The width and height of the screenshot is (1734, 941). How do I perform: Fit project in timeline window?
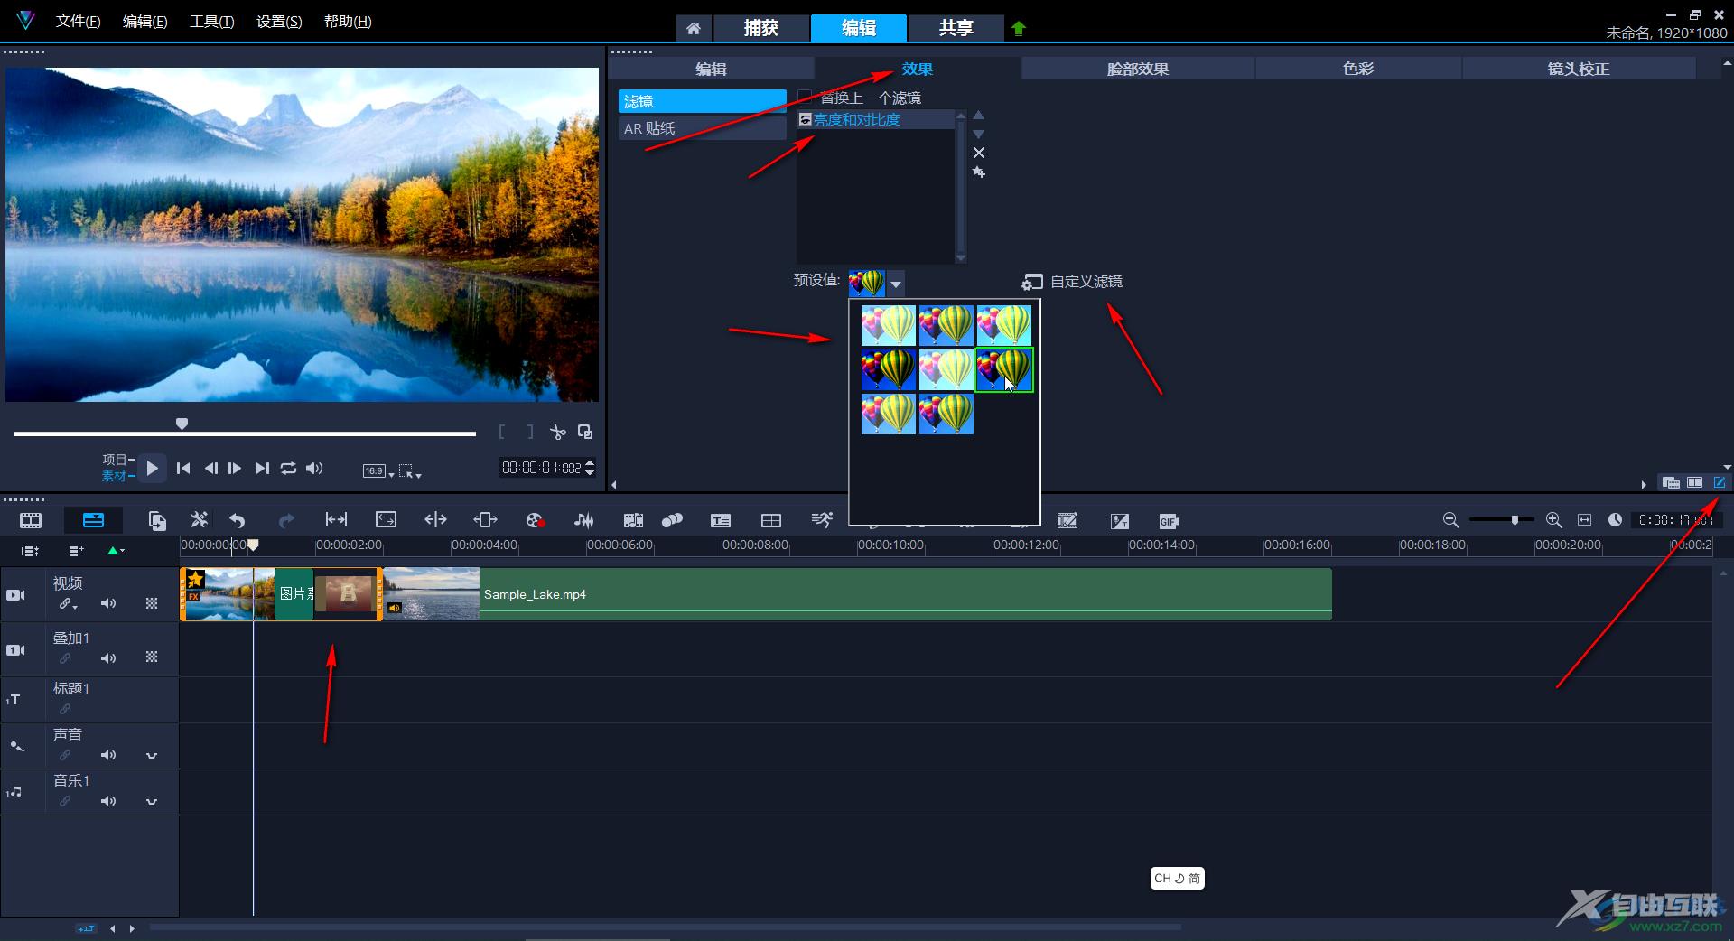tap(1584, 519)
